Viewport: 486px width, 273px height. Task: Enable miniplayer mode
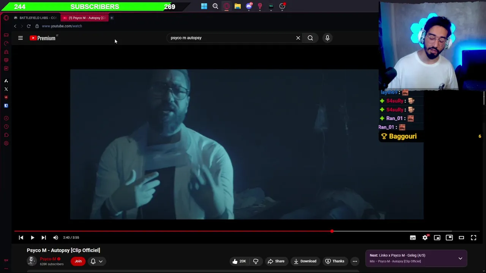click(x=437, y=237)
